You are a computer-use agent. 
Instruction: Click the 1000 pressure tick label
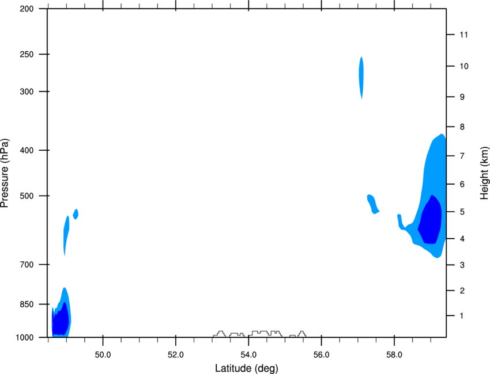tap(24, 338)
